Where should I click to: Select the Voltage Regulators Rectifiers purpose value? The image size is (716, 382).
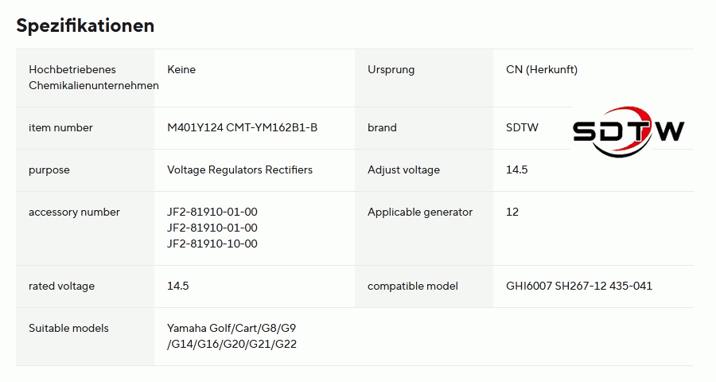pos(239,170)
